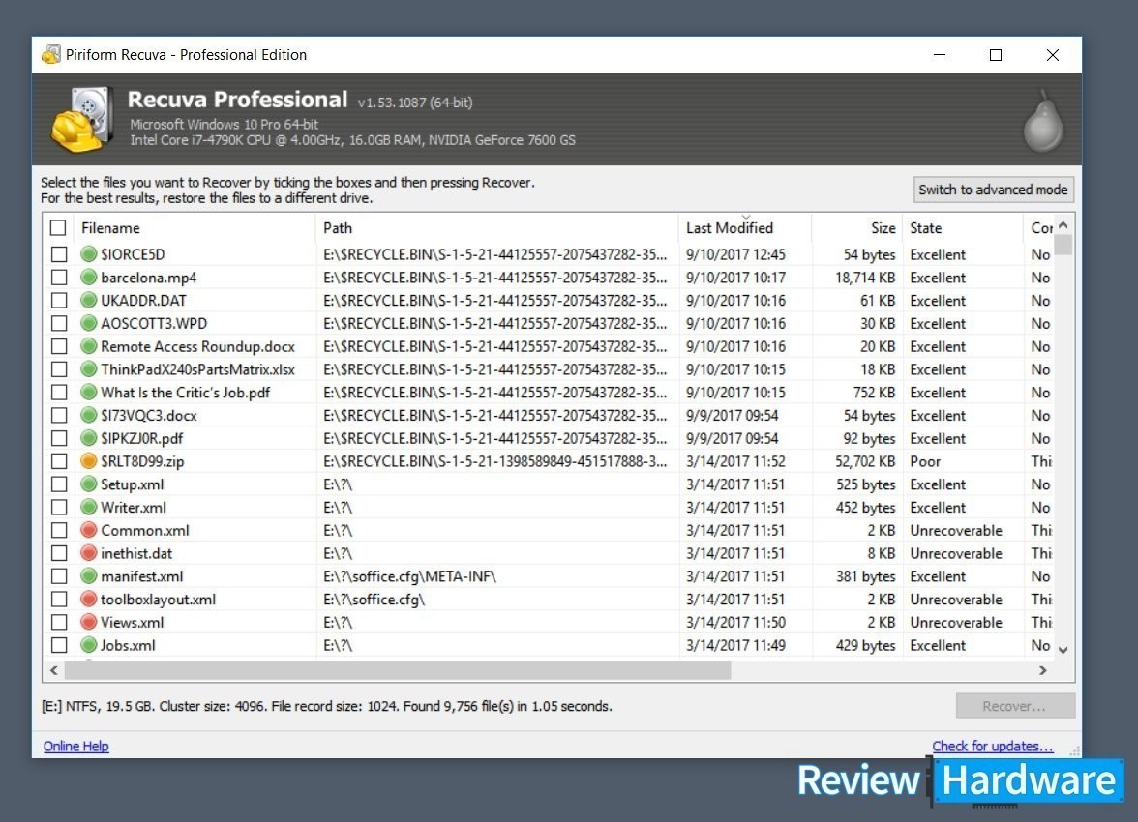Click the 9/10/2017 12:45 modified date

735,254
